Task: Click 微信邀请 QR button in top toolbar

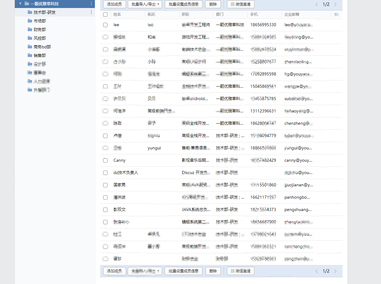Action: pyautogui.click(x=241, y=4)
